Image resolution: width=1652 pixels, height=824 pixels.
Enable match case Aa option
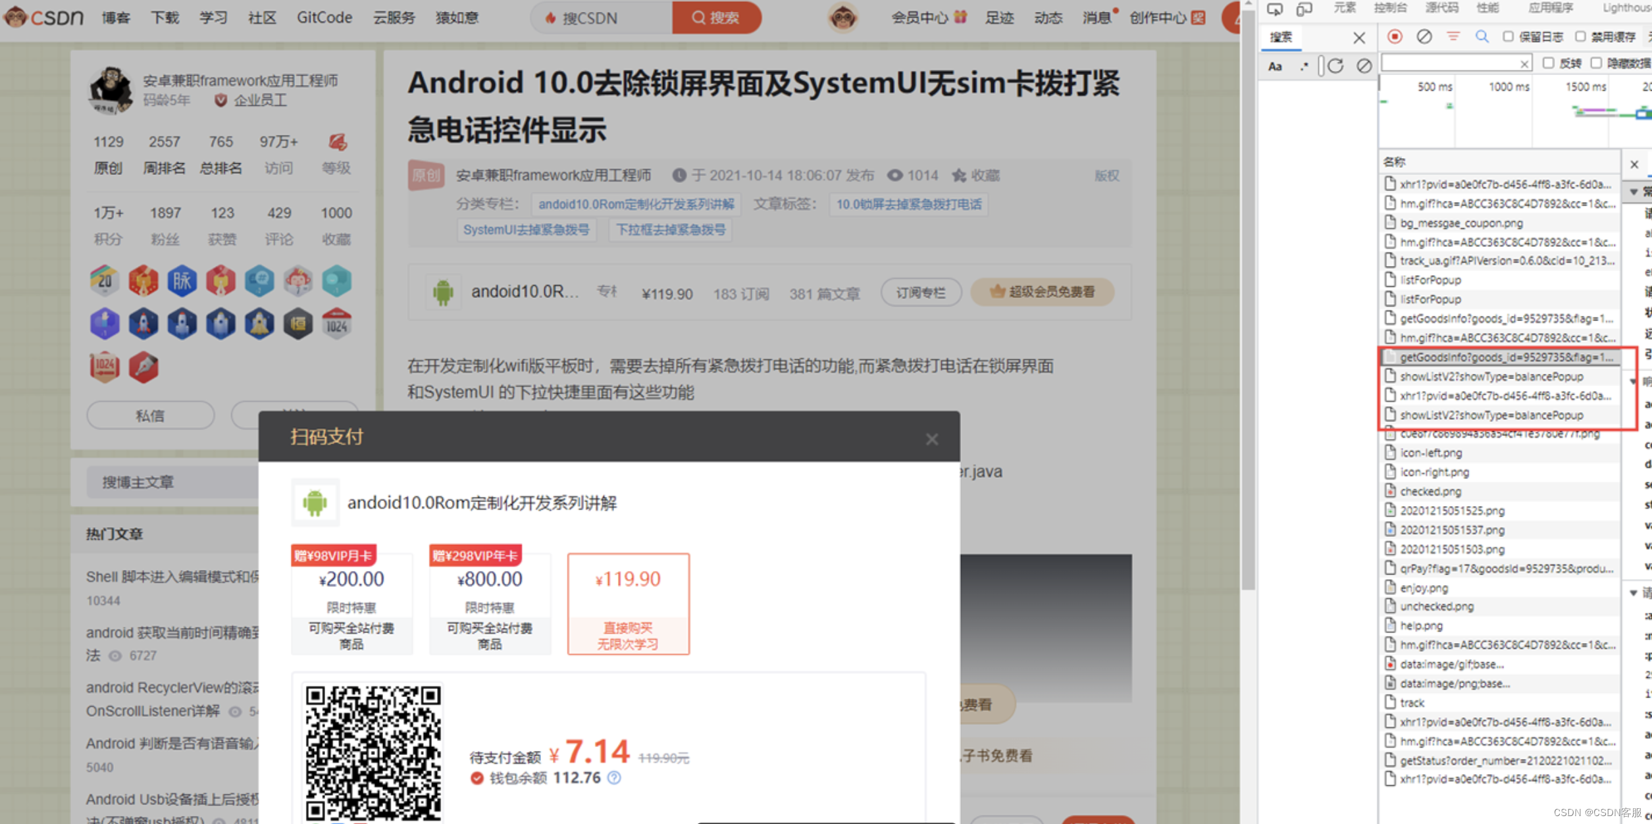(1275, 66)
